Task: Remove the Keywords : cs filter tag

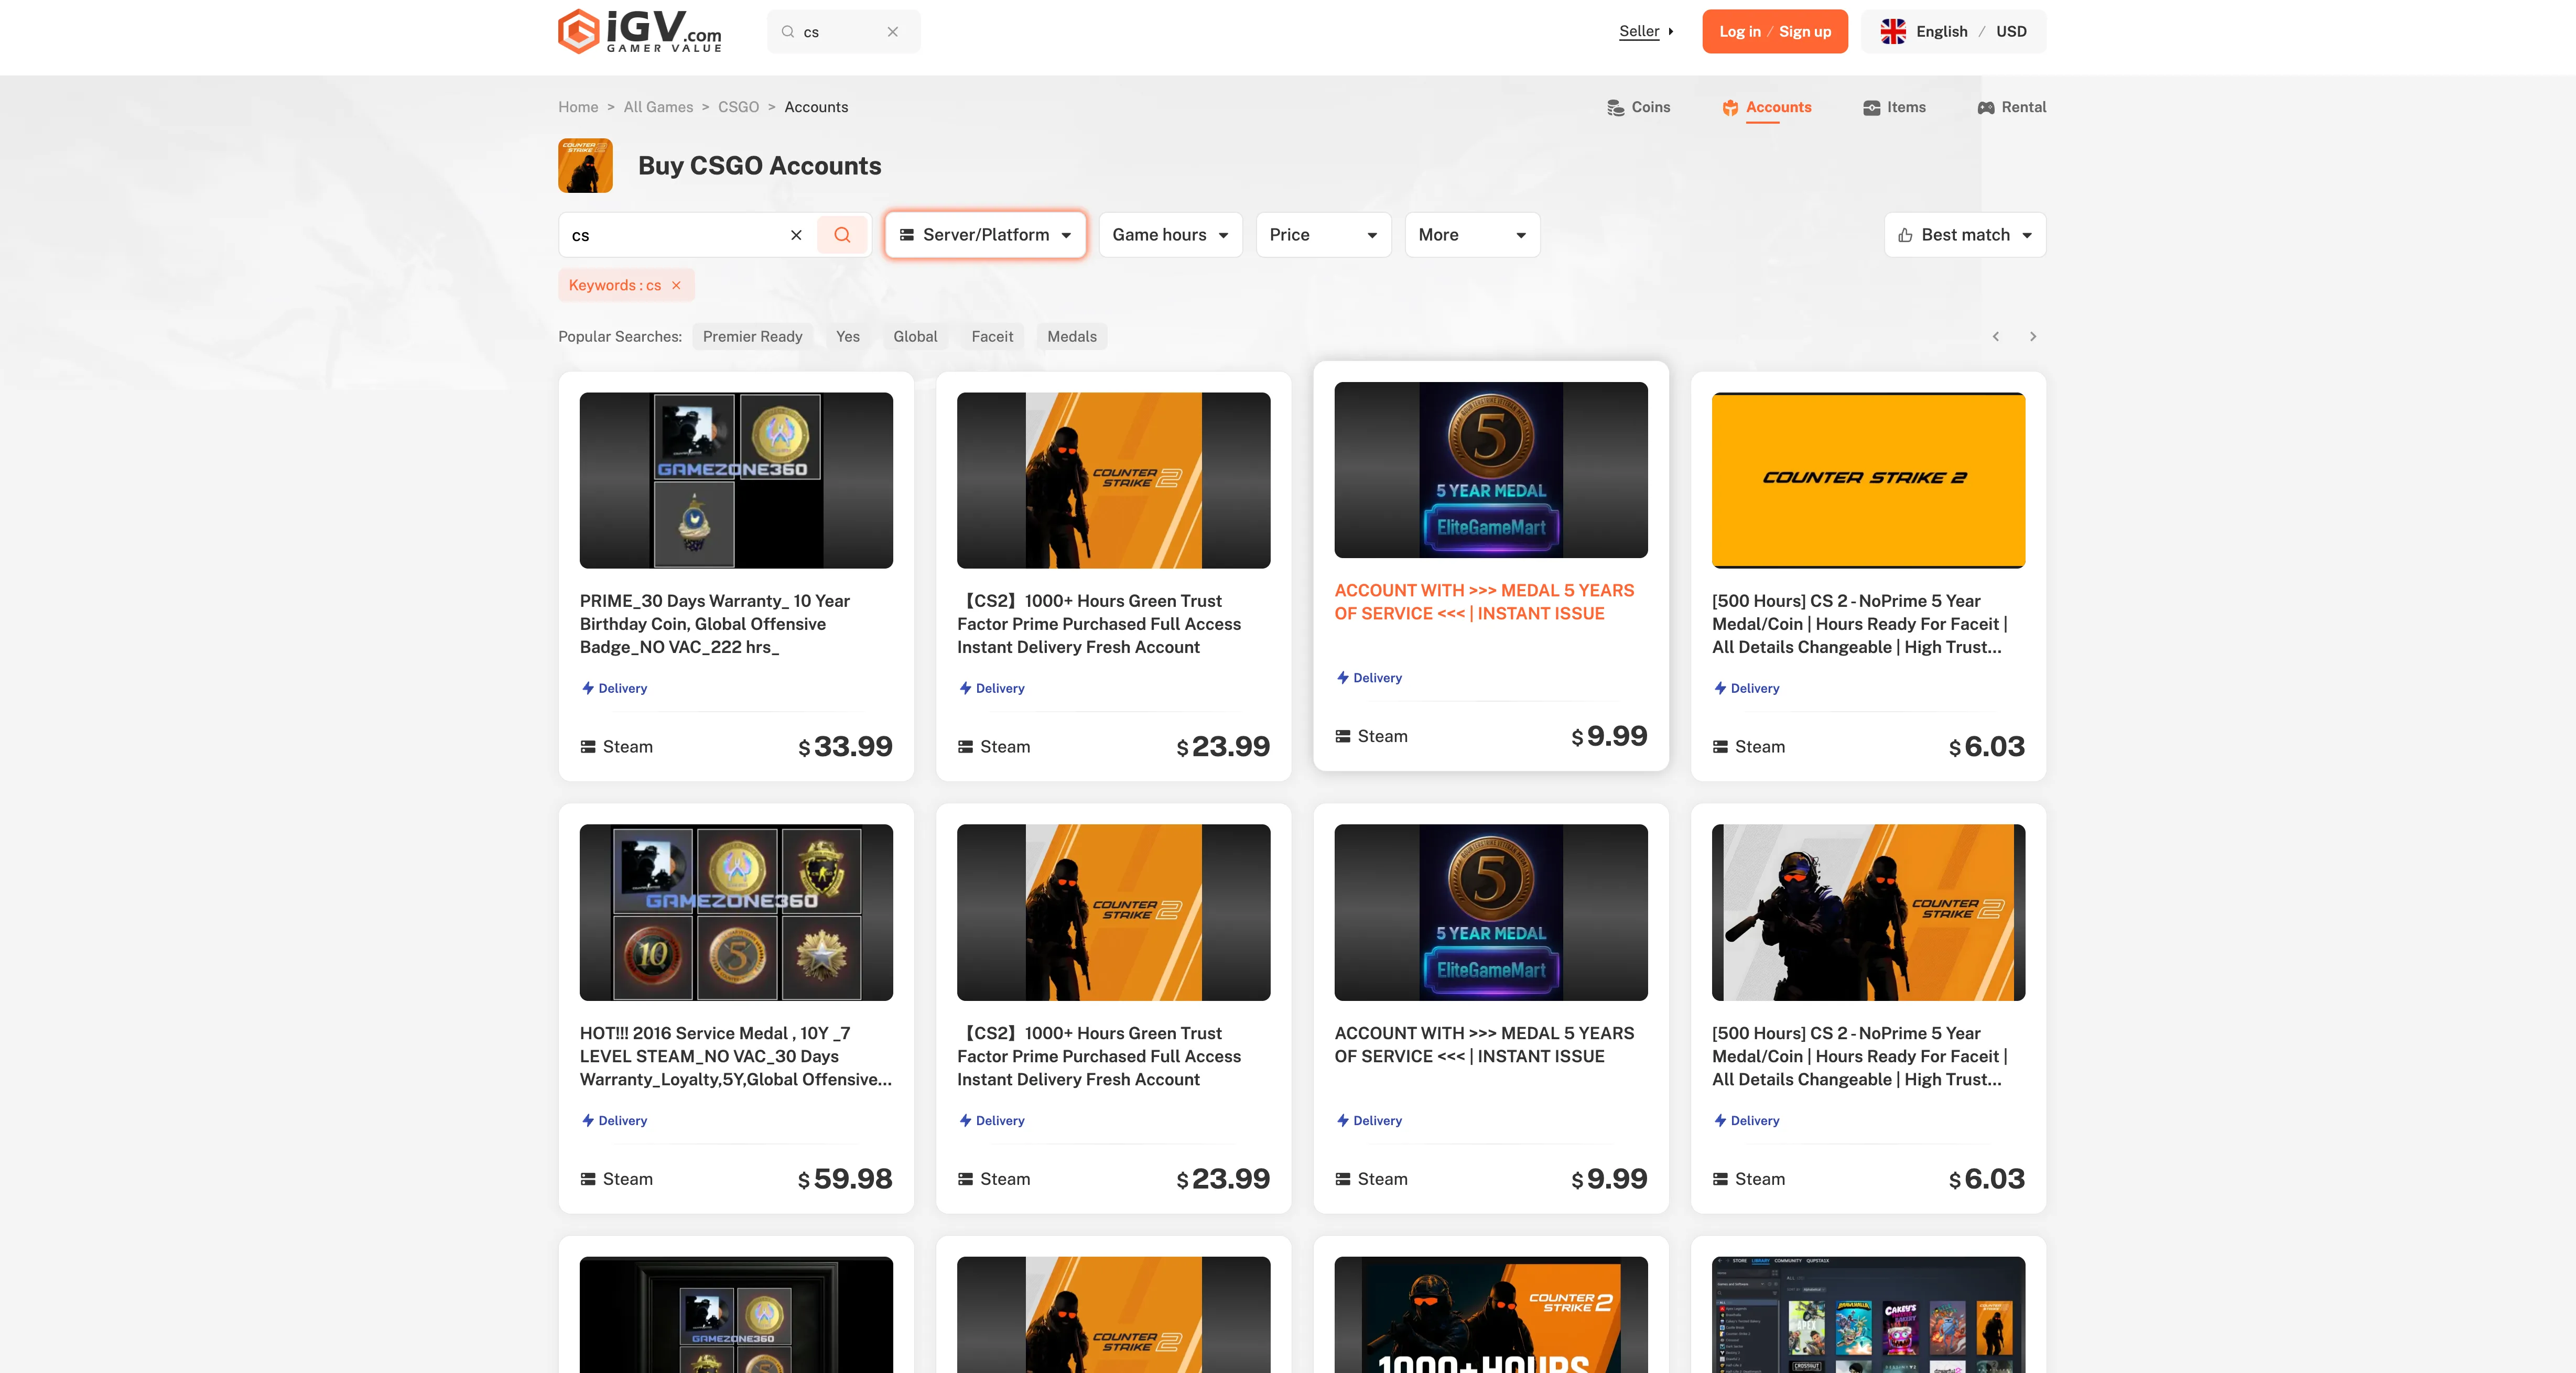Action: pyautogui.click(x=676, y=285)
